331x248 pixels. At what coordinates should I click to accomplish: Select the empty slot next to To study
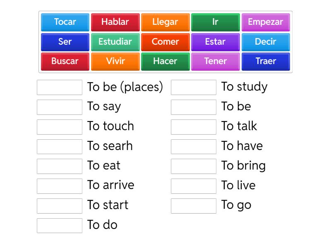coord(194,87)
